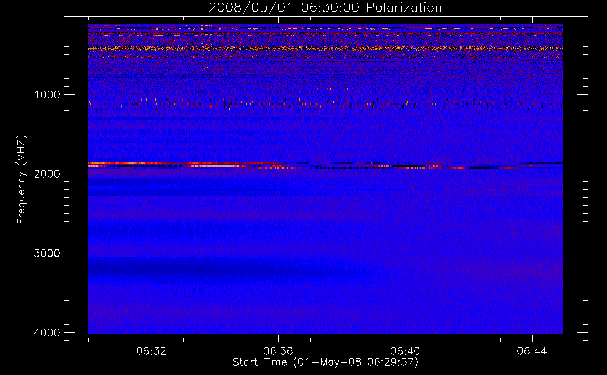Click the yellow noisy band near top of spectrogram
The image size is (607, 375).
pyautogui.click(x=326, y=48)
